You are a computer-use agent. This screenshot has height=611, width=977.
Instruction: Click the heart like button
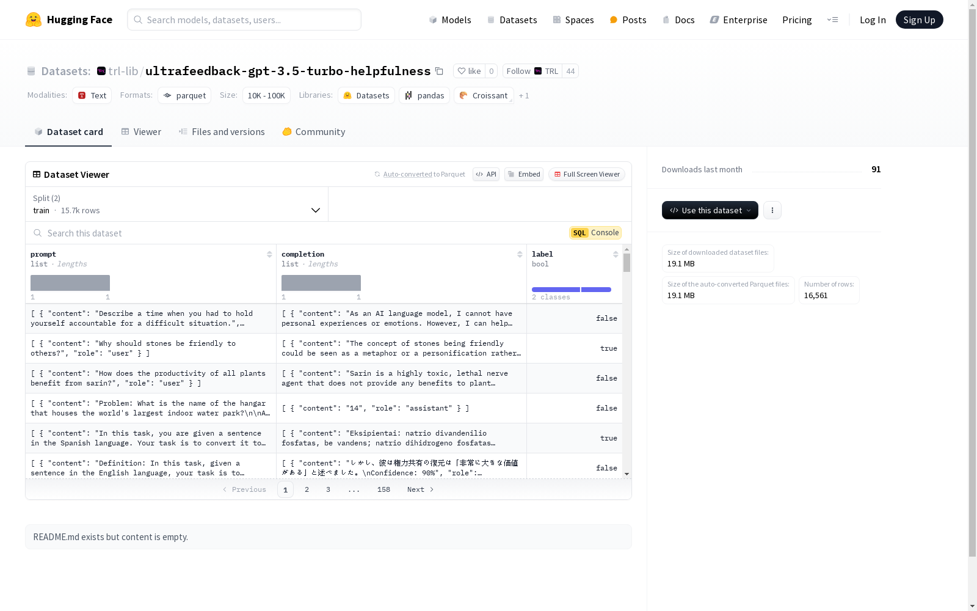pos(469,71)
